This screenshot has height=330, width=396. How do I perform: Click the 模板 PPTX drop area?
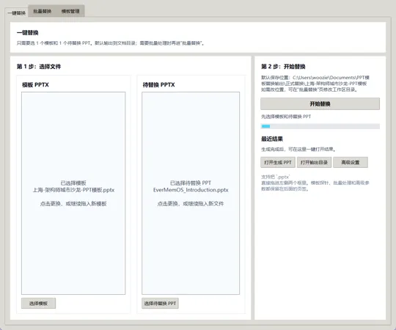(73, 193)
